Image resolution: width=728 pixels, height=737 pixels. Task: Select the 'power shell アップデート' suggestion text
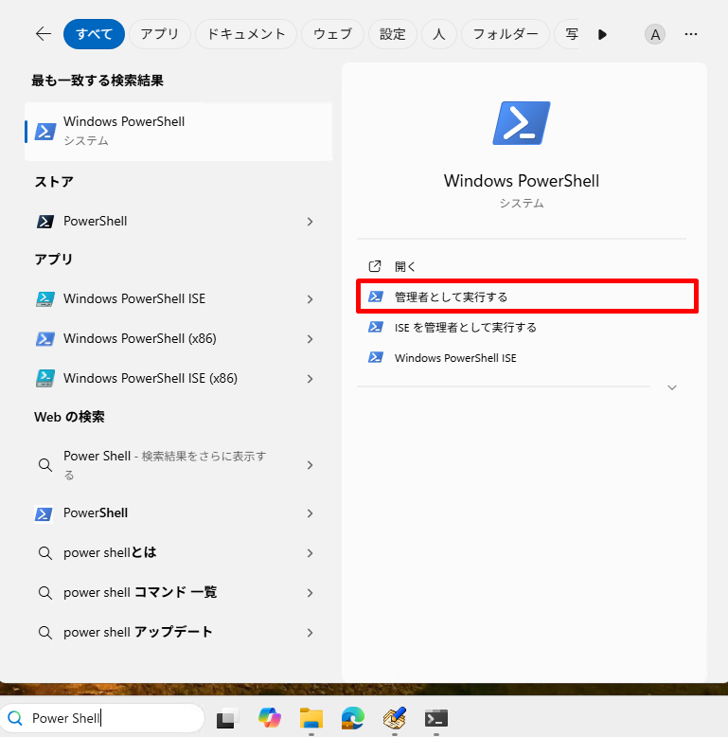(137, 632)
